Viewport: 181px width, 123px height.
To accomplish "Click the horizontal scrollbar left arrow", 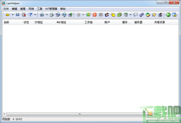I will 4,114.
